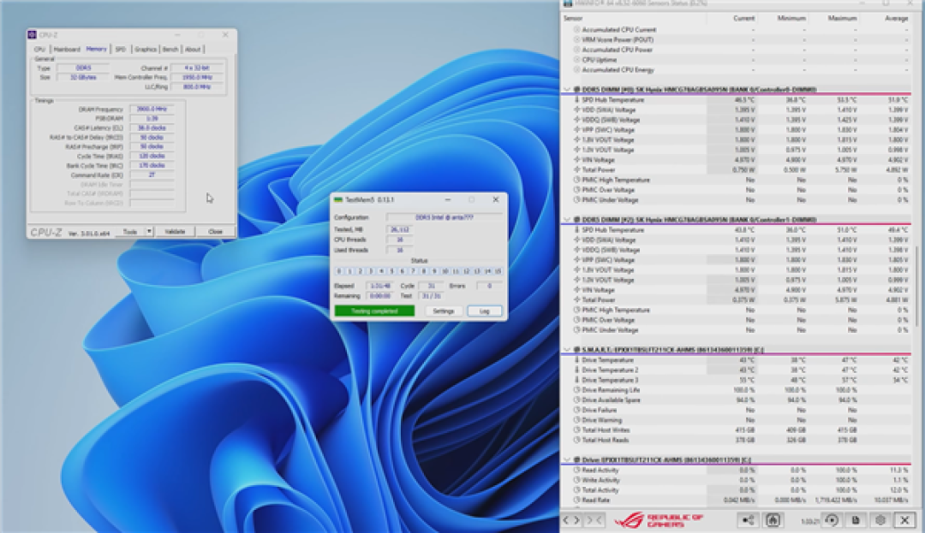
Task: Click the CPU-Z title bar app icon
Action: point(33,35)
